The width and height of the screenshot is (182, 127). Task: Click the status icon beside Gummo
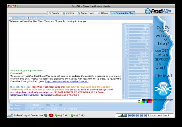(127, 35)
